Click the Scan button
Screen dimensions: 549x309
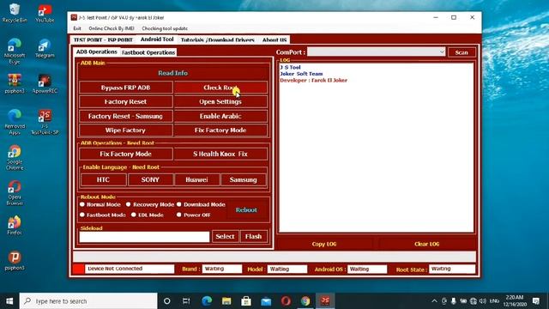(x=462, y=52)
